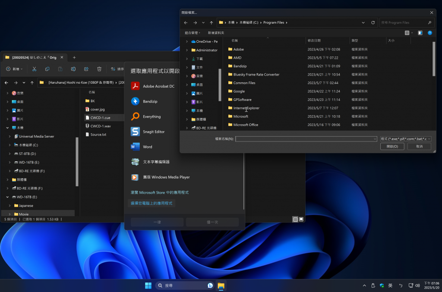Click the cut (scissors) icon in Explorer toolbar
This screenshot has width=442, height=292.
(35, 69)
